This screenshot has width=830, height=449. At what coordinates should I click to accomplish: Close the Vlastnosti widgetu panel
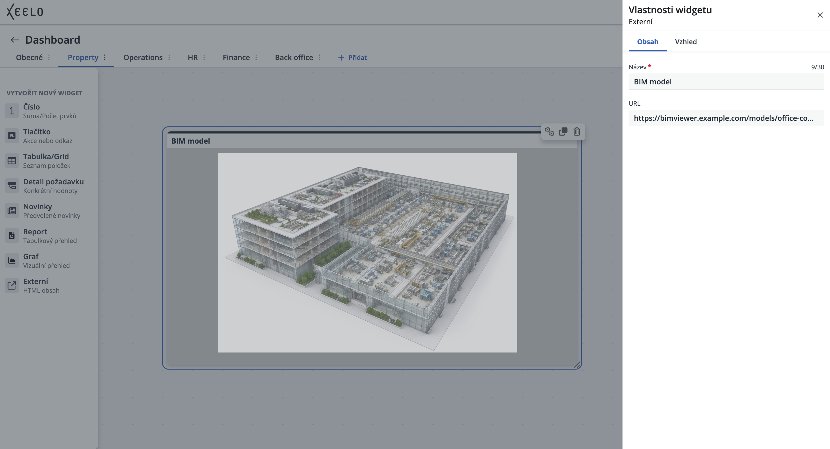coord(820,15)
